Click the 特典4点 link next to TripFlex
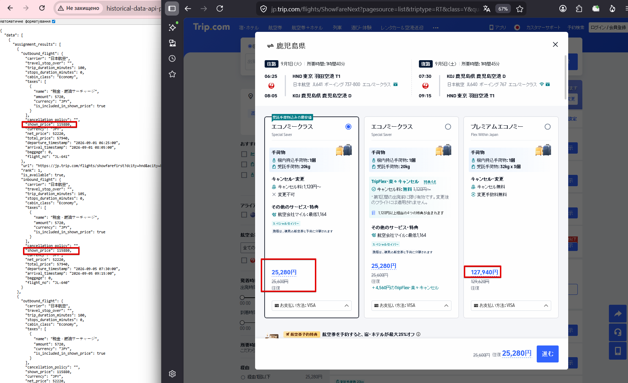 [x=430, y=182]
